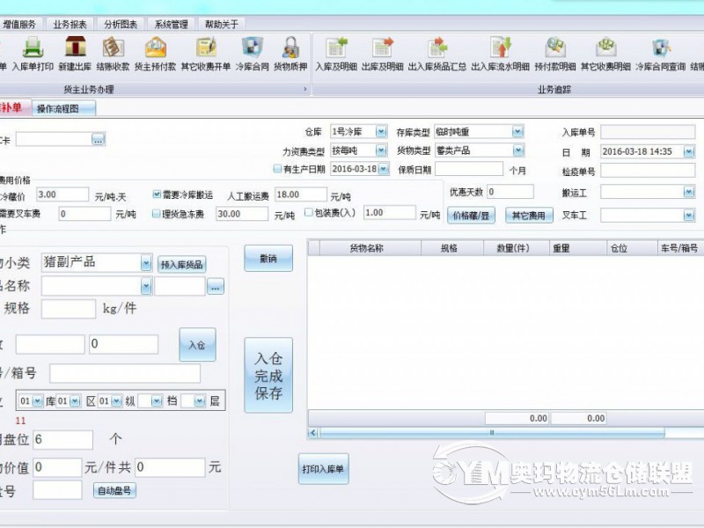Open the 分析图表 menu tab
Viewport: 704px width, 528px height.
coord(121,25)
